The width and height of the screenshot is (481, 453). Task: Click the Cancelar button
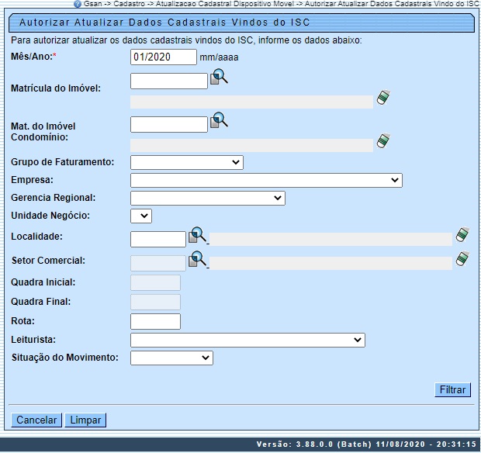(x=36, y=420)
